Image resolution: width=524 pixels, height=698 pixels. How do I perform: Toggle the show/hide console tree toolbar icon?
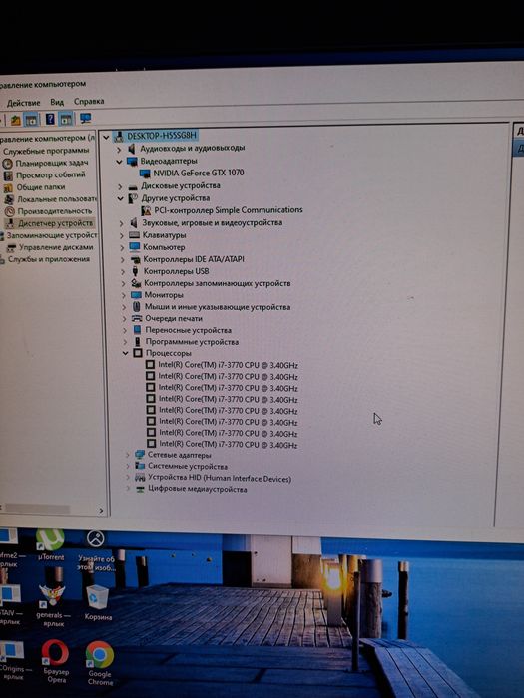(31, 119)
